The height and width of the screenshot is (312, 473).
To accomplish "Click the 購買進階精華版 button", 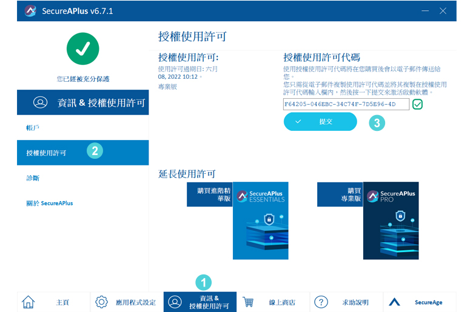I will tap(210, 194).
